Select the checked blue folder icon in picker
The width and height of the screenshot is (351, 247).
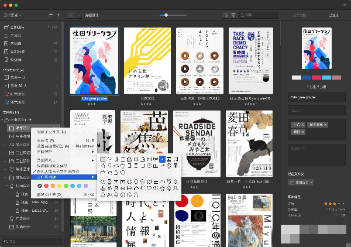point(162,159)
